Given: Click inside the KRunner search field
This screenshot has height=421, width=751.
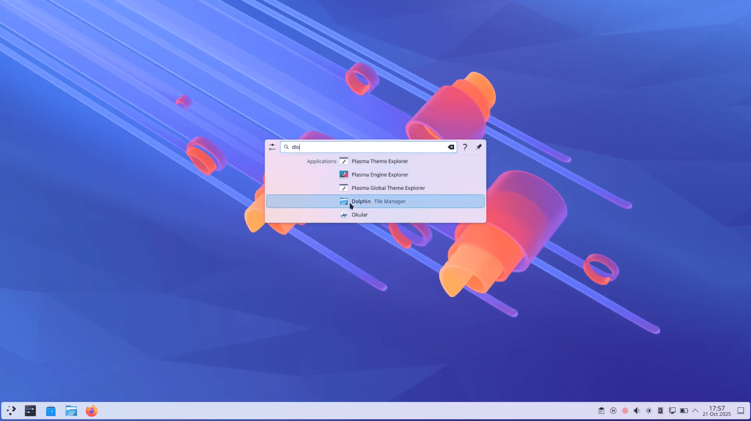Looking at the screenshot, I should pyautogui.click(x=367, y=147).
